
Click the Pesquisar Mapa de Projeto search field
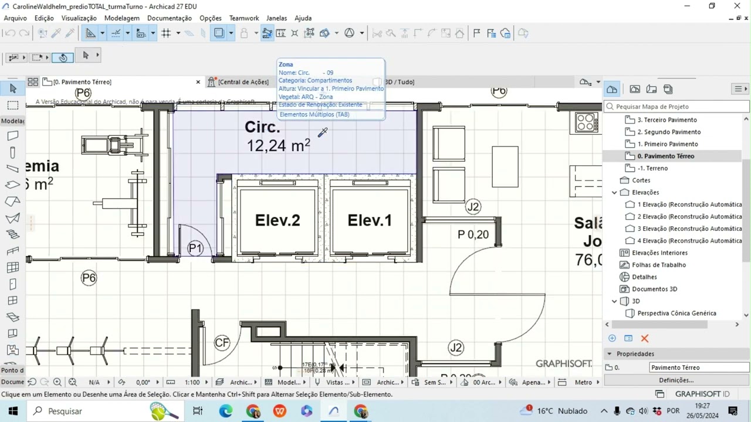click(x=677, y=107)
